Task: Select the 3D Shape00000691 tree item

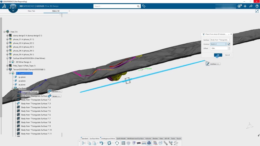Action: coord(24,73)
